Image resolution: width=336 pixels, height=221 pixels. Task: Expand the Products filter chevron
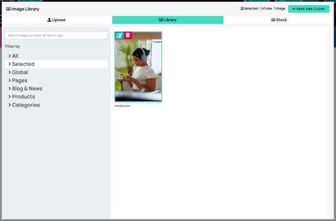[x=10, y=97]
